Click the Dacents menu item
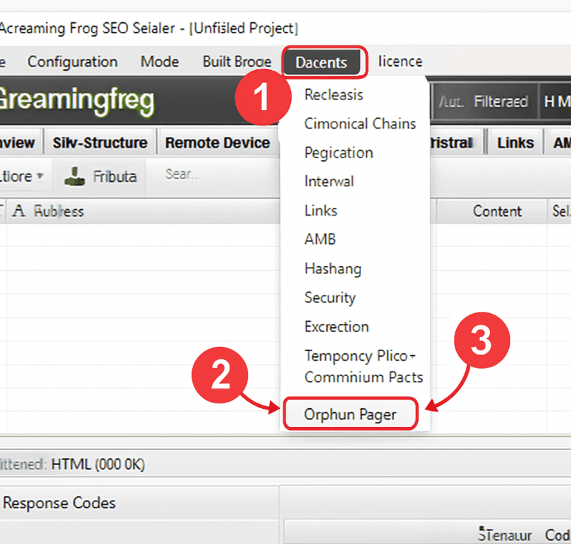Image resolution: width=571 pixels, height=544 pixels. click(322, 62)
